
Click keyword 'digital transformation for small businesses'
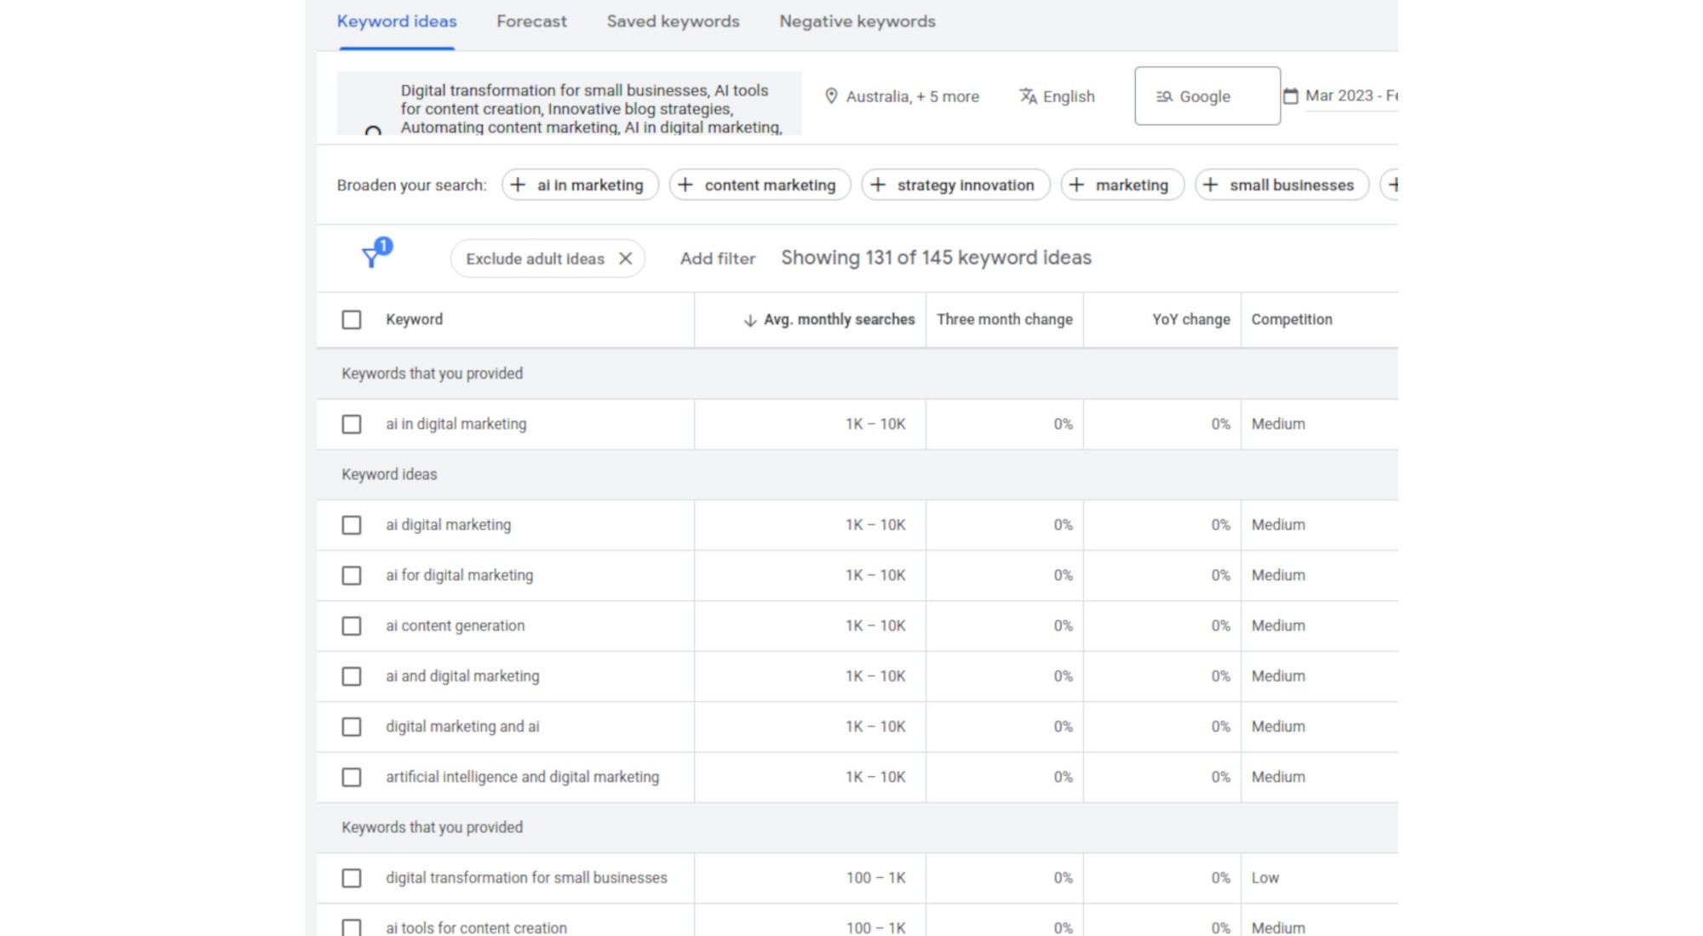coord(526,878)
